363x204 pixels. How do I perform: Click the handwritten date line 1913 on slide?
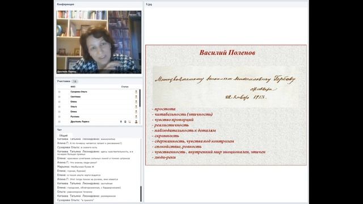click(246, 97)
